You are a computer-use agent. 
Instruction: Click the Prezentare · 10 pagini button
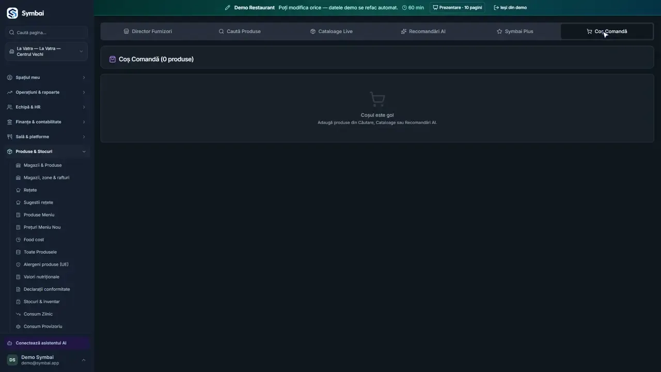tap(458, 8)
